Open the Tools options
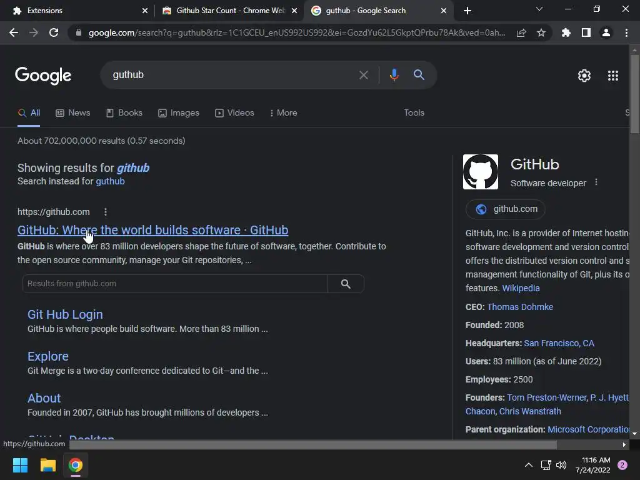This screenshot has width=640, height=480. 414,112
